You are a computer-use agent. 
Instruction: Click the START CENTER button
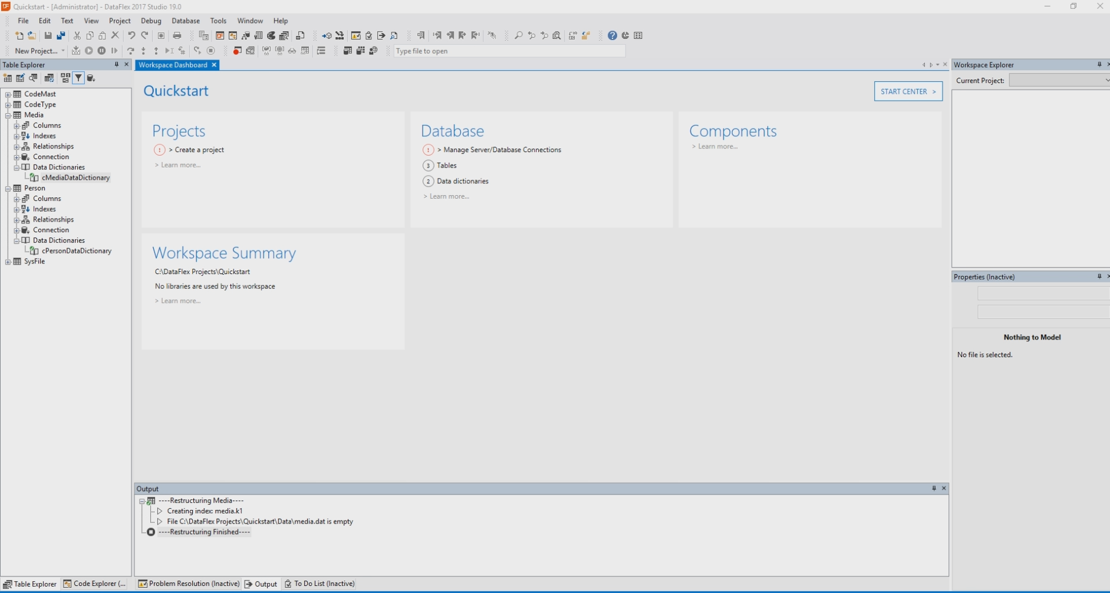[908, 92]
